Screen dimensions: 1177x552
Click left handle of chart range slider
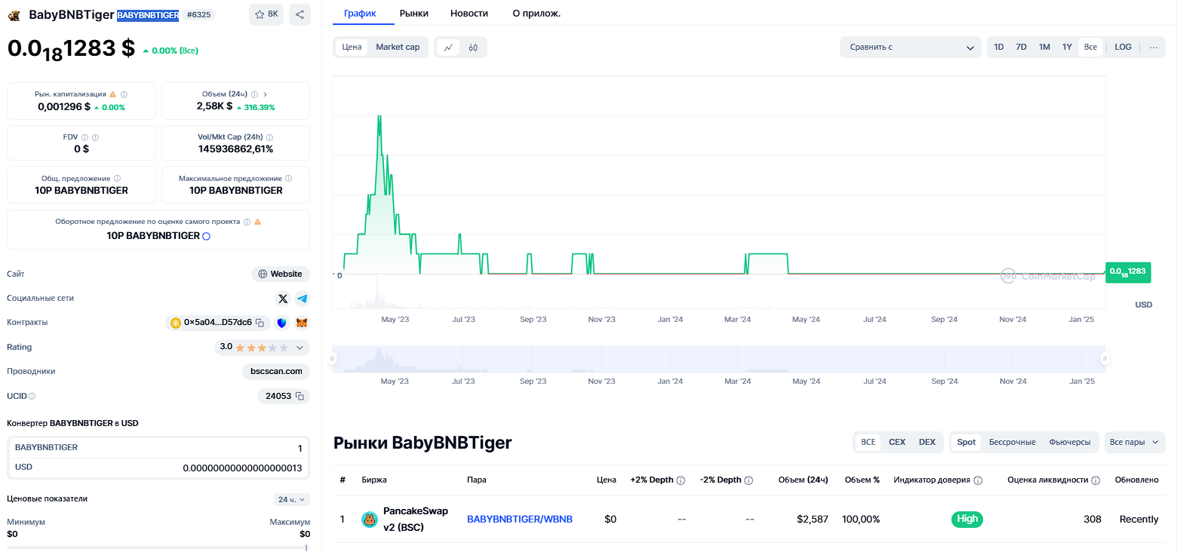(332, 359)
